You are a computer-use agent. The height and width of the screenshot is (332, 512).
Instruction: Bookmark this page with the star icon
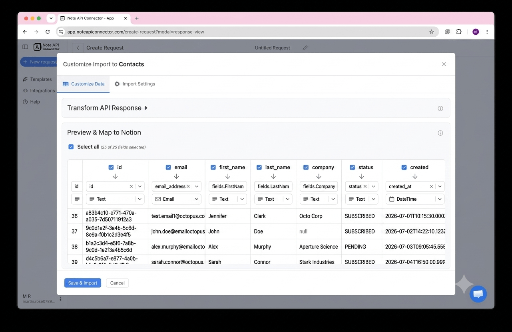(432, 32)
